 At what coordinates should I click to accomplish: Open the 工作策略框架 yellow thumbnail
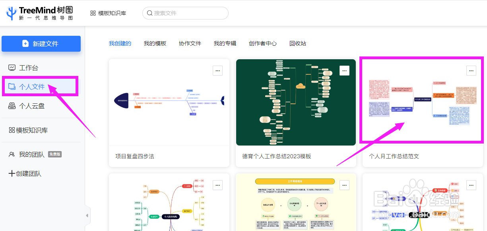pyautogui.click(x=296, y=202)
